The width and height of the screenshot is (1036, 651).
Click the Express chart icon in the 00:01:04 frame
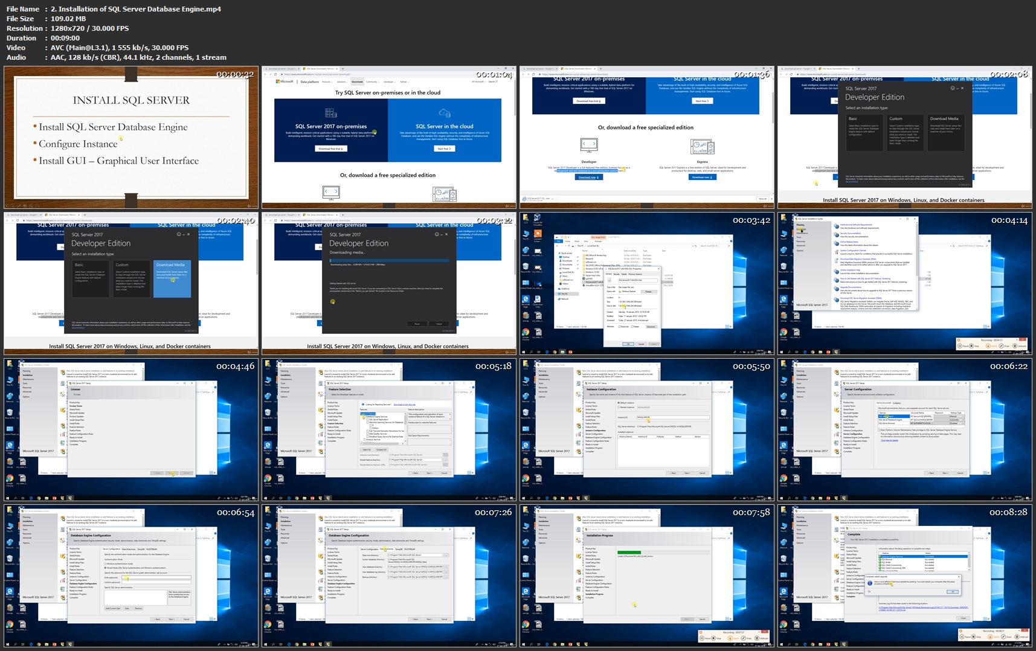coord(445,194)
